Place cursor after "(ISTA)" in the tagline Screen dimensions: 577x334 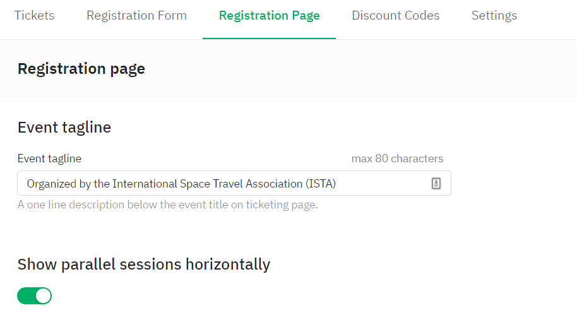[x=336, y=184]
